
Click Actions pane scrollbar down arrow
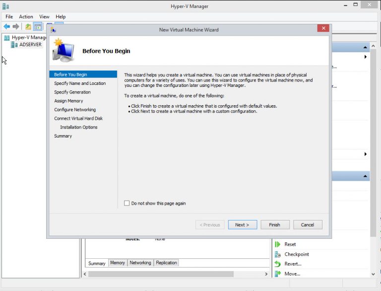tap(373, 274)
